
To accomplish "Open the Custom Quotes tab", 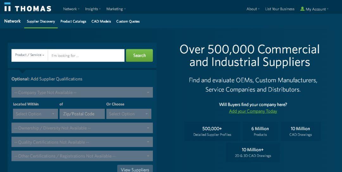I will coord(128,21).
